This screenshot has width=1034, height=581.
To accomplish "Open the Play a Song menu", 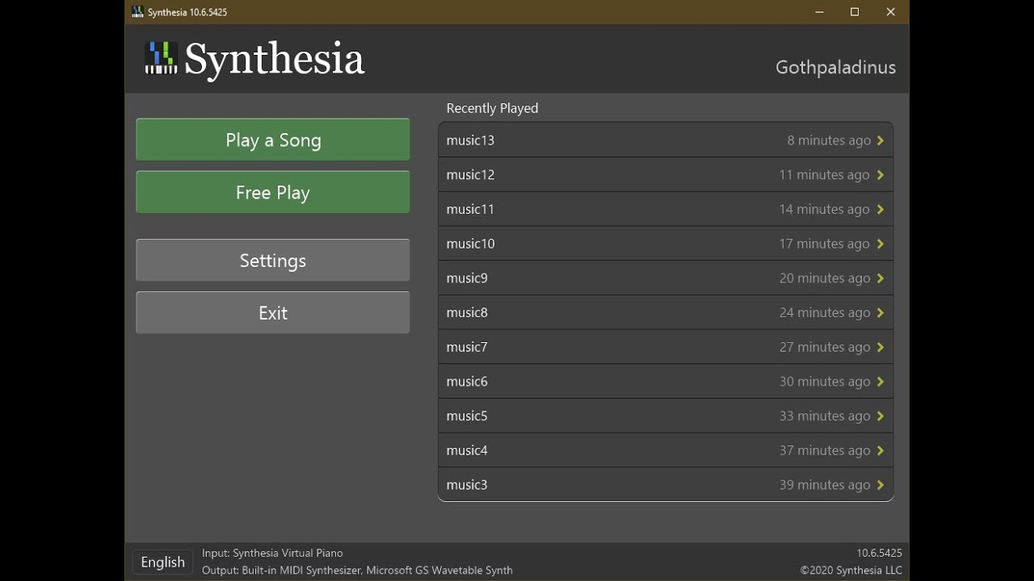I will click(x=273, y=140).
